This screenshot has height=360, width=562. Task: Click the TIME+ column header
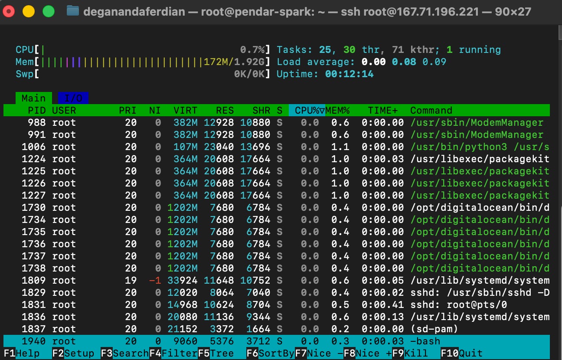coord(382,111)
